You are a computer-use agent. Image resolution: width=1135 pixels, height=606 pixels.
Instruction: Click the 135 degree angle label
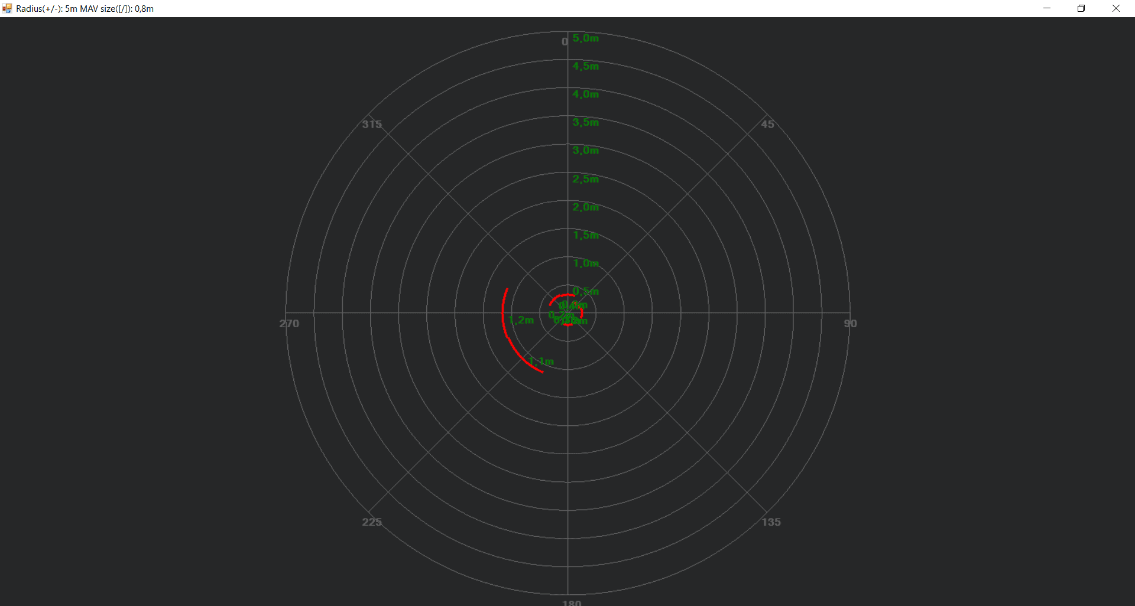pos(770,522)
